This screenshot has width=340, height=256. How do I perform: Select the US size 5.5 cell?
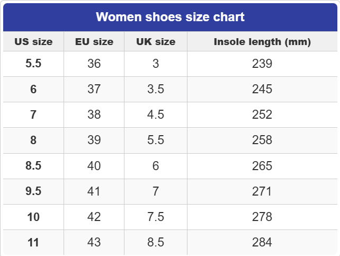(x=33, y=64)
